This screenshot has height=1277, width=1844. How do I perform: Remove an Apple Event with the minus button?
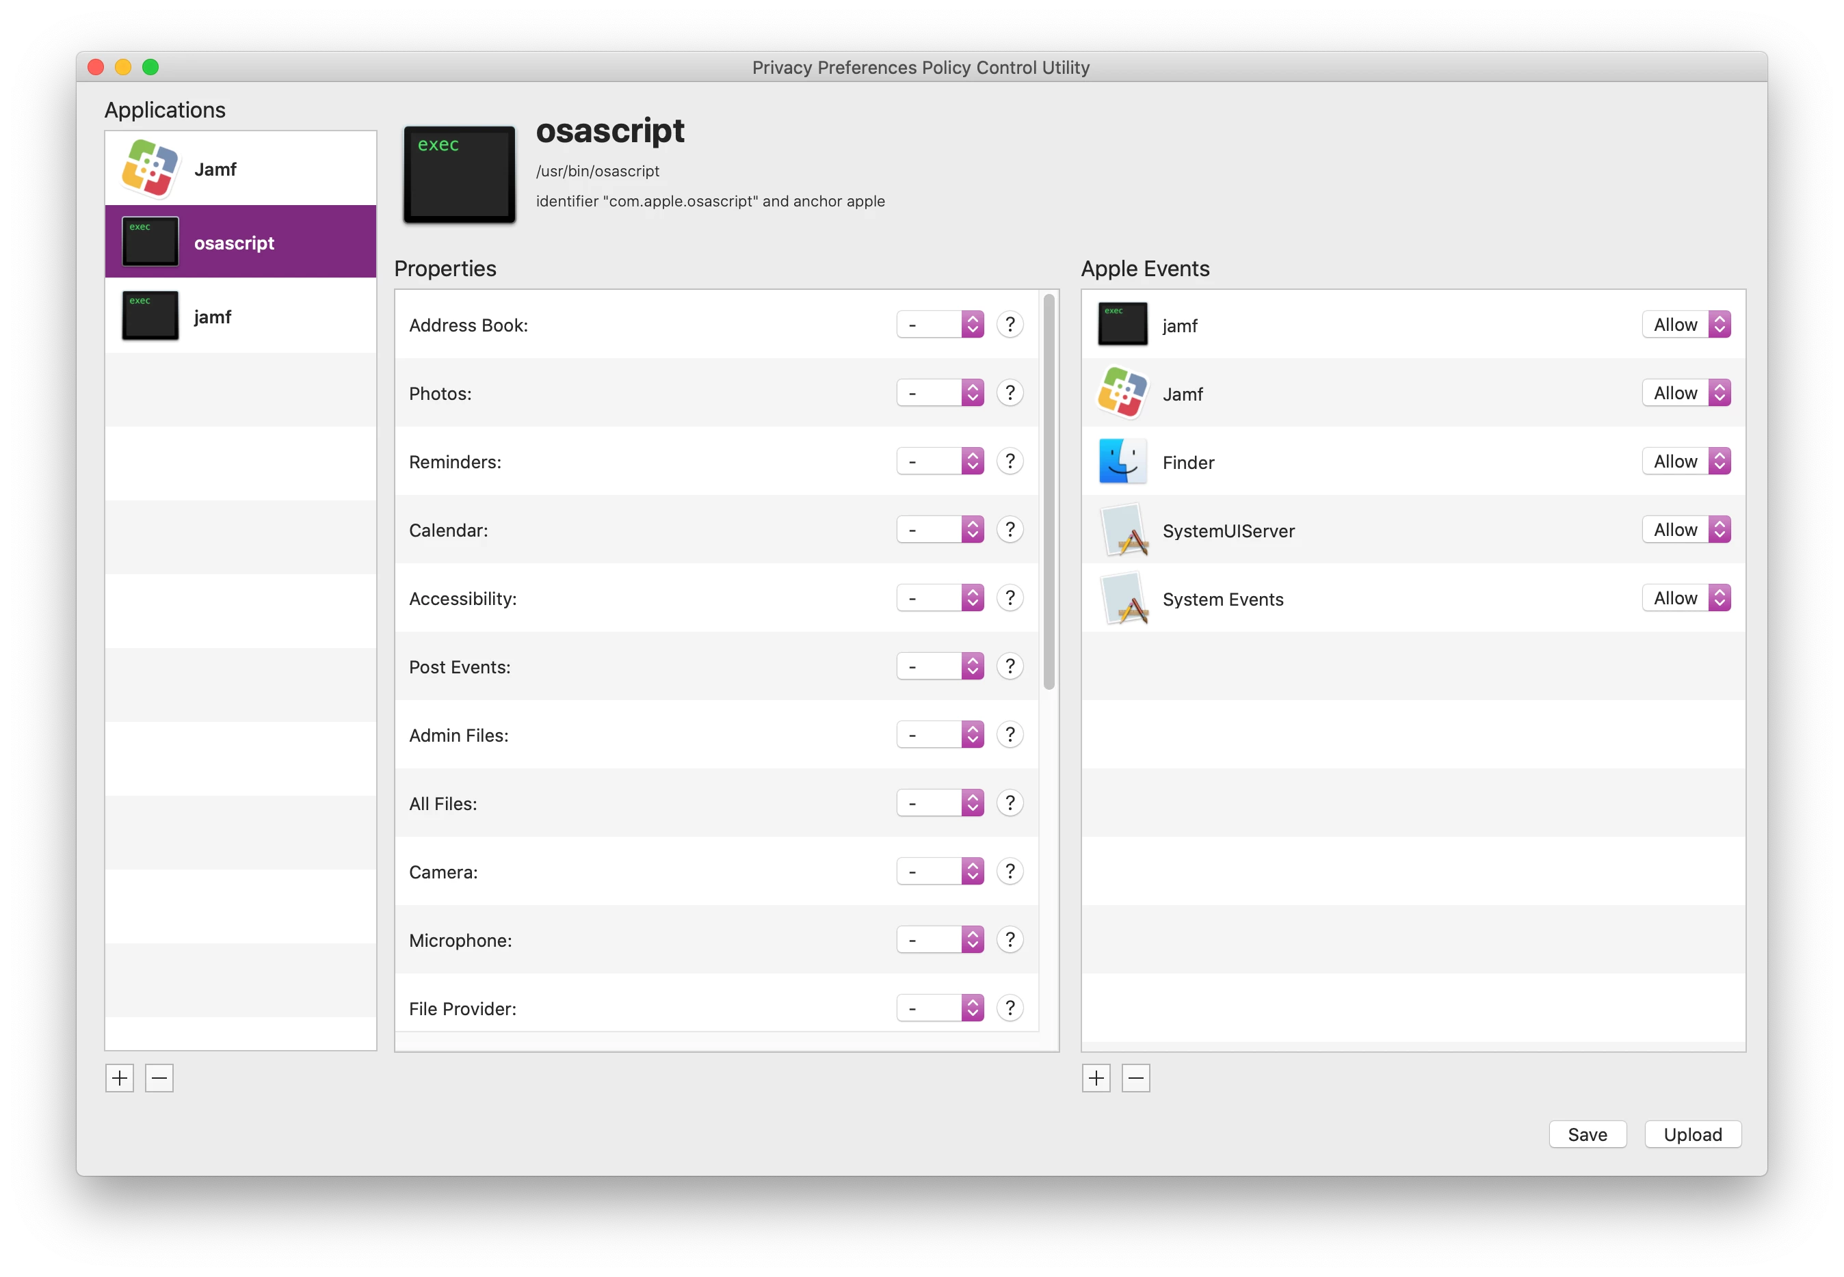[x=1135, y=1078]
